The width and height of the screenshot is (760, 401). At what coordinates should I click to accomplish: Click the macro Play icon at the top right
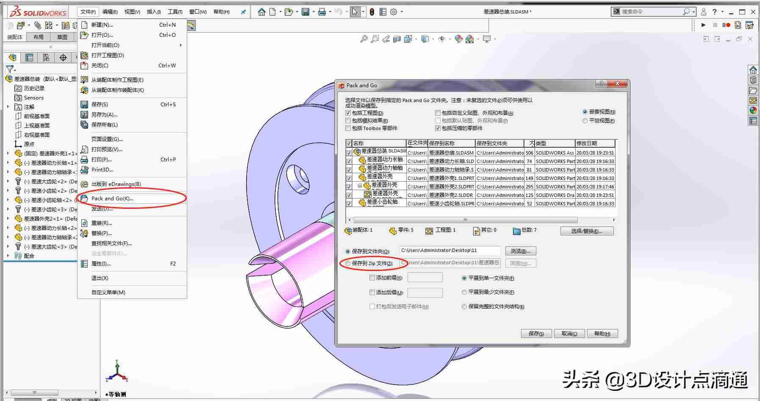(704, 25)
